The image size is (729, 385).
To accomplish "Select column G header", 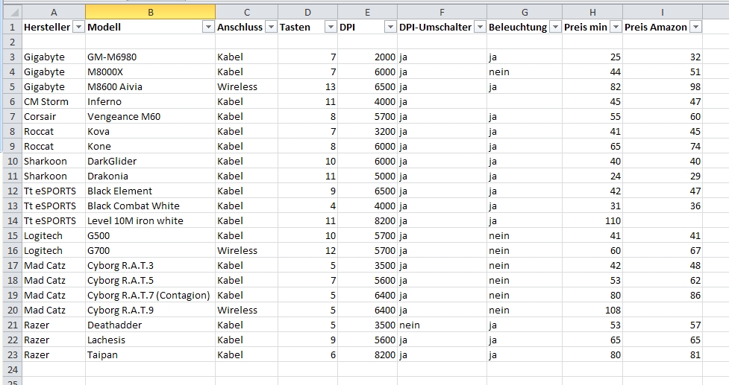I will click(x=525, y=13).
